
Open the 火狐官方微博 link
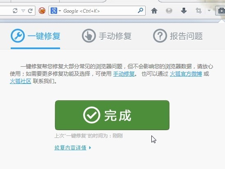pyautogui.click(x=186, y=74)
